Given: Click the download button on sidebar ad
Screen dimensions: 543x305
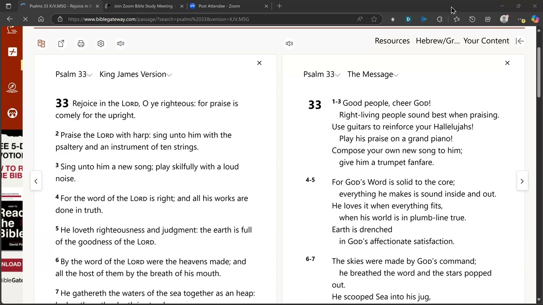Looking at the screenshot, I should (x=11, y=264).
